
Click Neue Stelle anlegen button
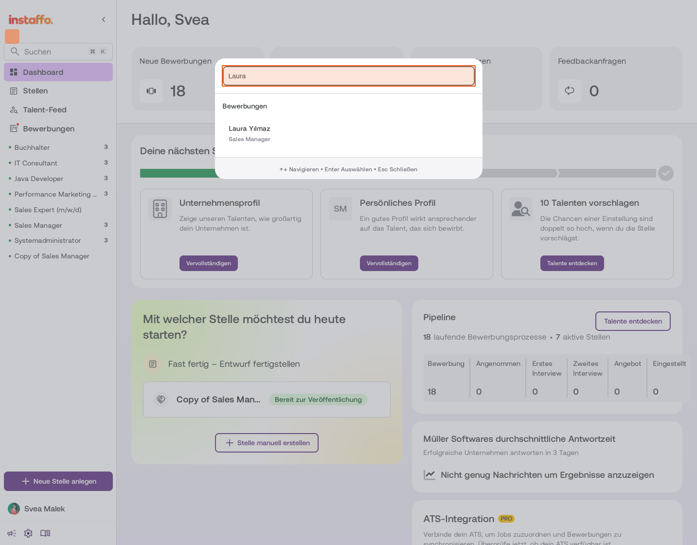58,481
